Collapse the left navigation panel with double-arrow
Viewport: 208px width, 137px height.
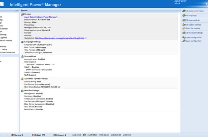click(x=14, y=10)
